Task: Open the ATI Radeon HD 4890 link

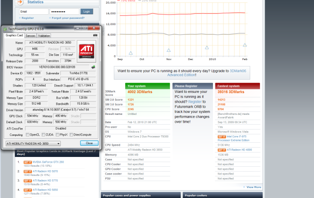Action: 239,150
